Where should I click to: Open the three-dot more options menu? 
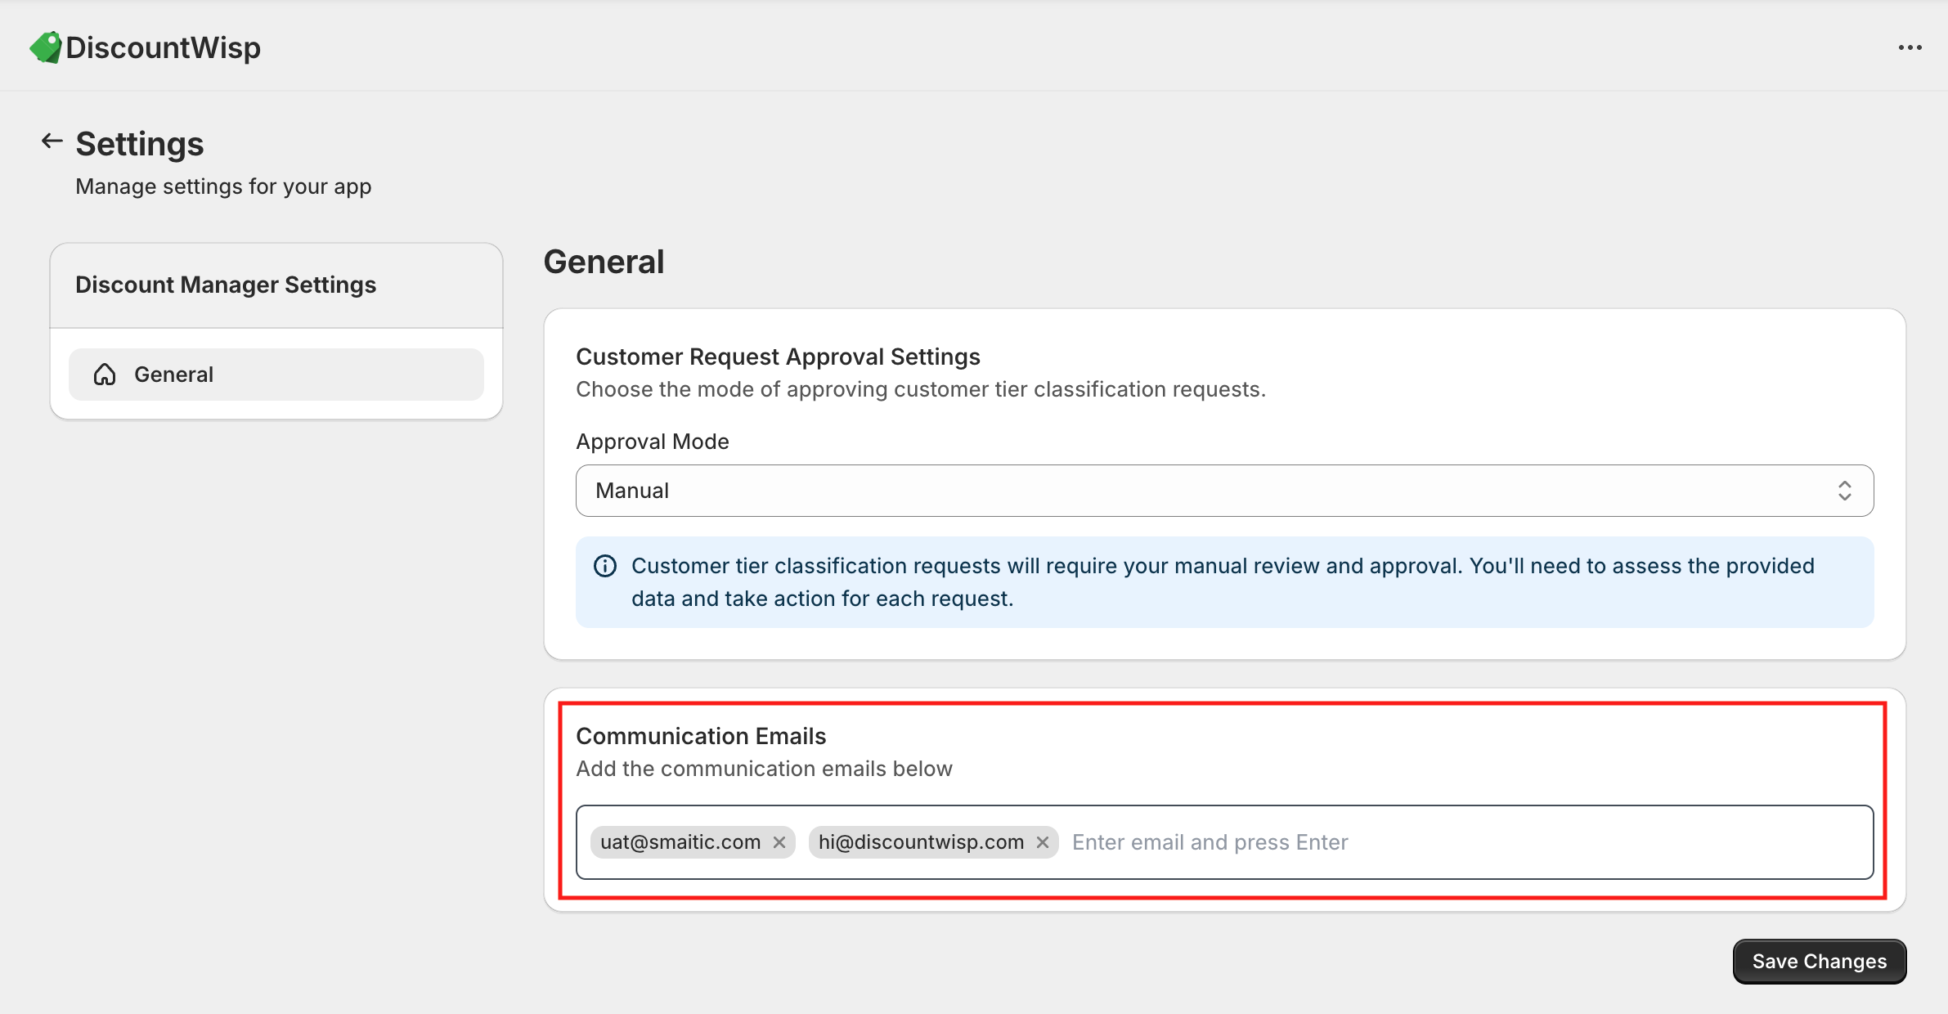(1910, 47)
